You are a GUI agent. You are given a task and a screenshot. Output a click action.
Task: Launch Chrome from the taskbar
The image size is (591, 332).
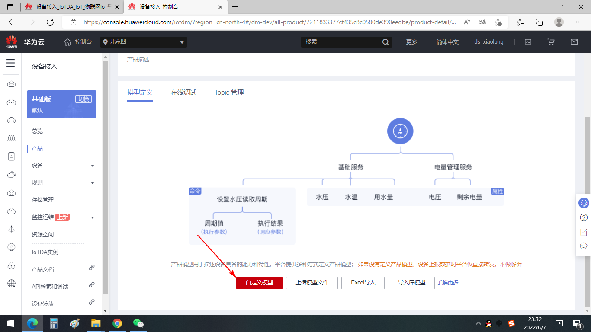[x=117, y=323]
